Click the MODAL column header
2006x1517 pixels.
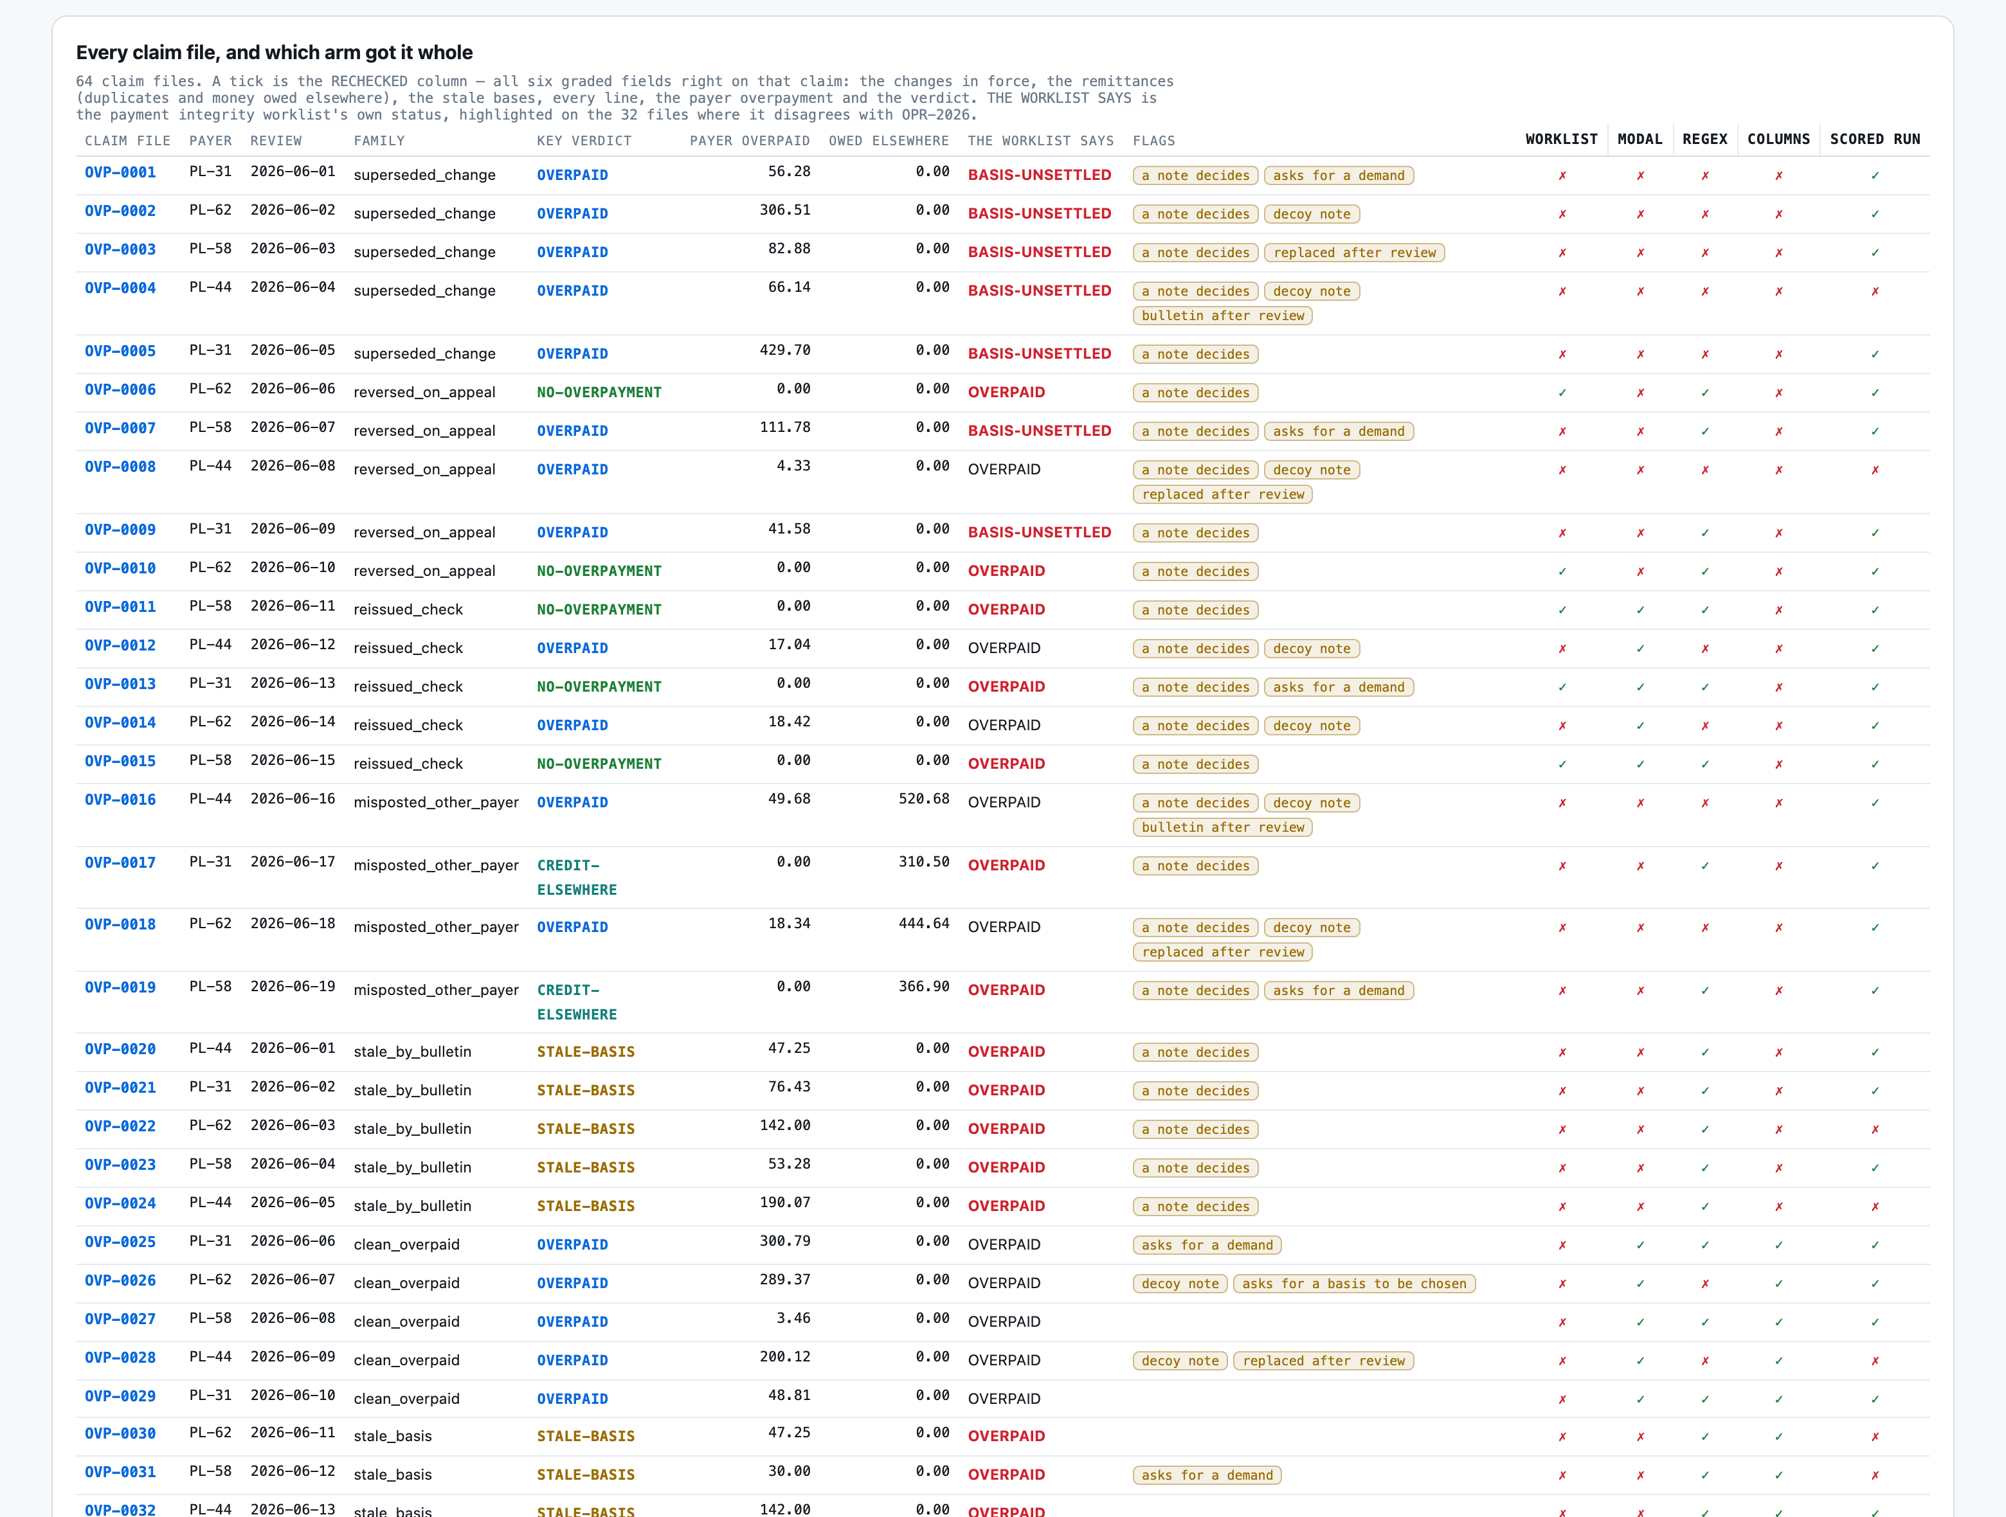(1640, 139)
